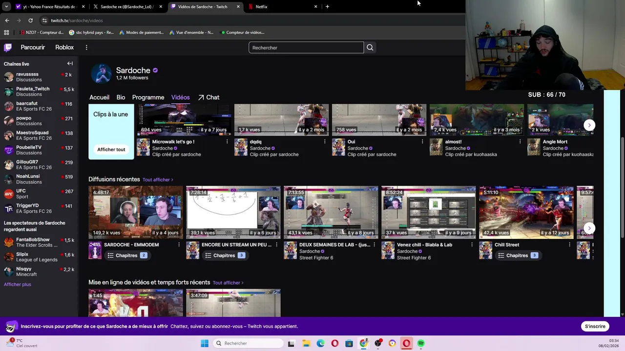
Task: Click Tout afficher for Mise en ligne
Action: (x=228, y=283)
